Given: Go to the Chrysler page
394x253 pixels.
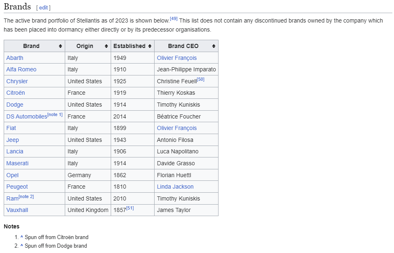Looking at the screenshot, I should [17, 81].
